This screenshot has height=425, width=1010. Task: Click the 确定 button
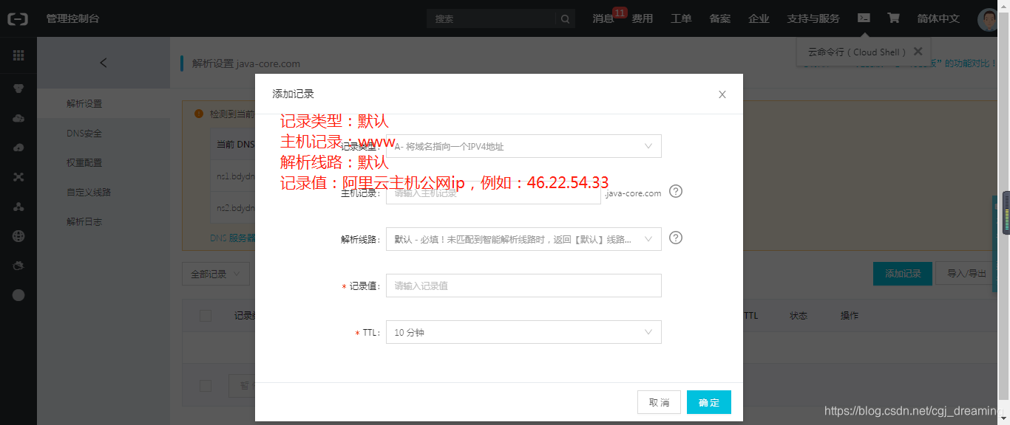click(709, 402)
